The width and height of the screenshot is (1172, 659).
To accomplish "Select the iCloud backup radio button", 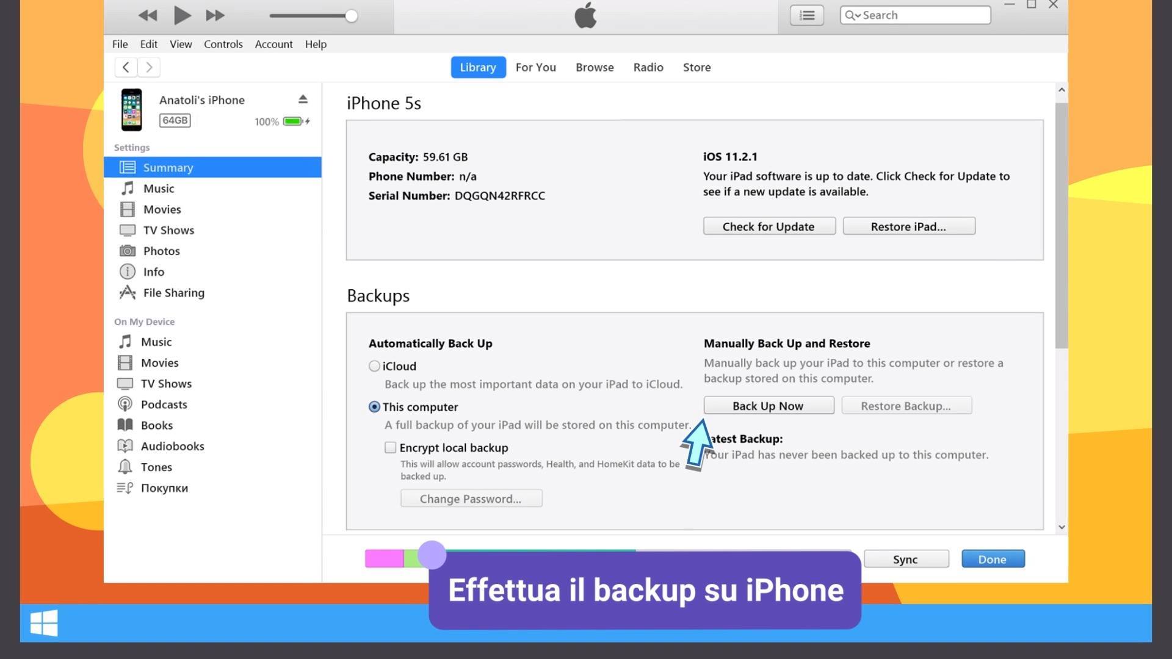I will coord(374,366).
